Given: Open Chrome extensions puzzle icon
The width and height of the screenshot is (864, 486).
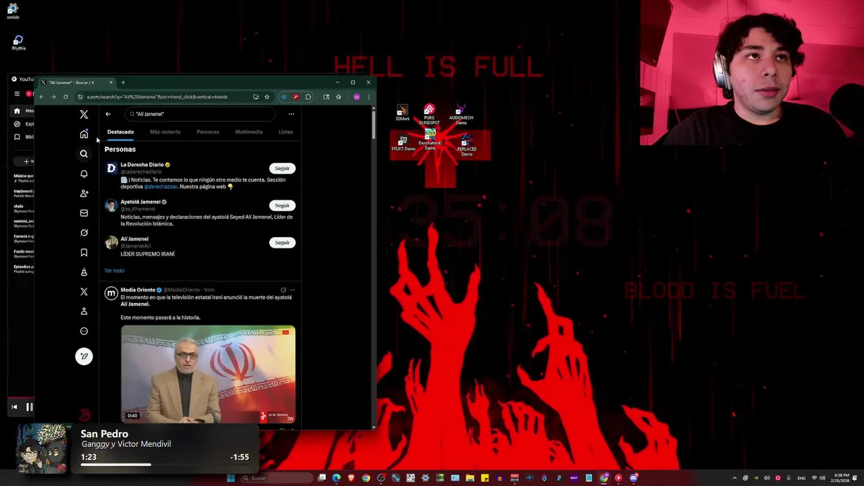Looking at the screenshot, I should [308, 97].
